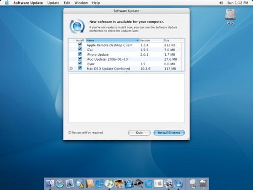Open the @ website shortcut in dock
This screenshot has height=190, width=253.
pyautogui.click(x=192, y=184)
